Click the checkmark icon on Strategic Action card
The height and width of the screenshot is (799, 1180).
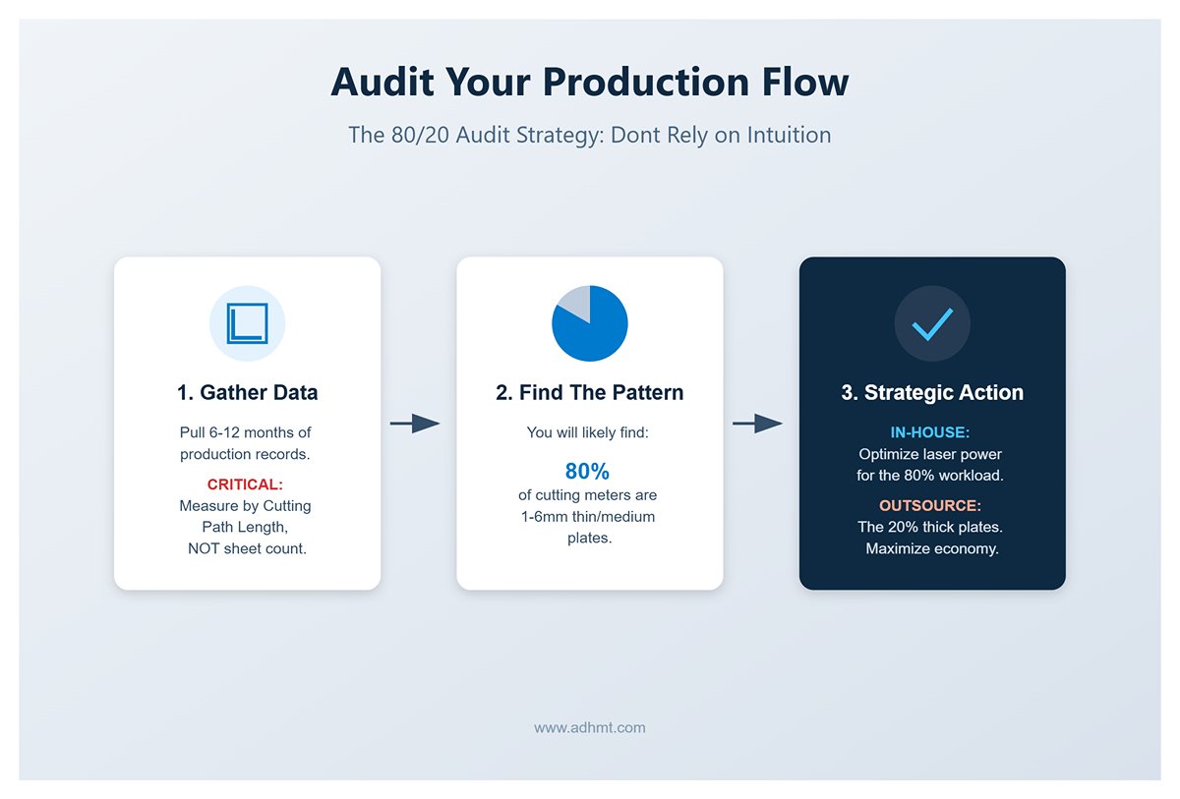pos(932,322)
